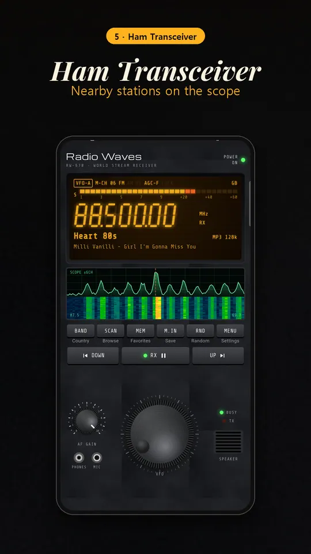Click the green BUSY indicator light

pyautogui.click(x=221, y=412)
